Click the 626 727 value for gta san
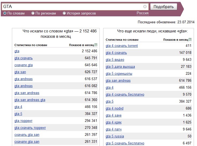Image resolution: width=197 pixels, height=146 pixels. click(91, 72)
